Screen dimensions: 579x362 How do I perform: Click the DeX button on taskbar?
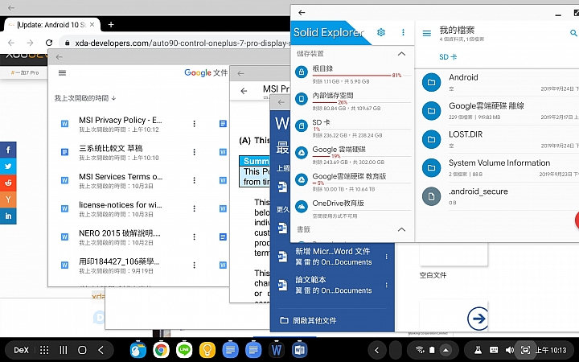tap(21, 350)
